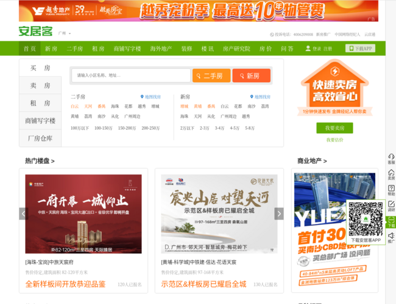Select the 推广 megaphone icon
The width and height of the screenshot is (396, 304).
point(391,235)
